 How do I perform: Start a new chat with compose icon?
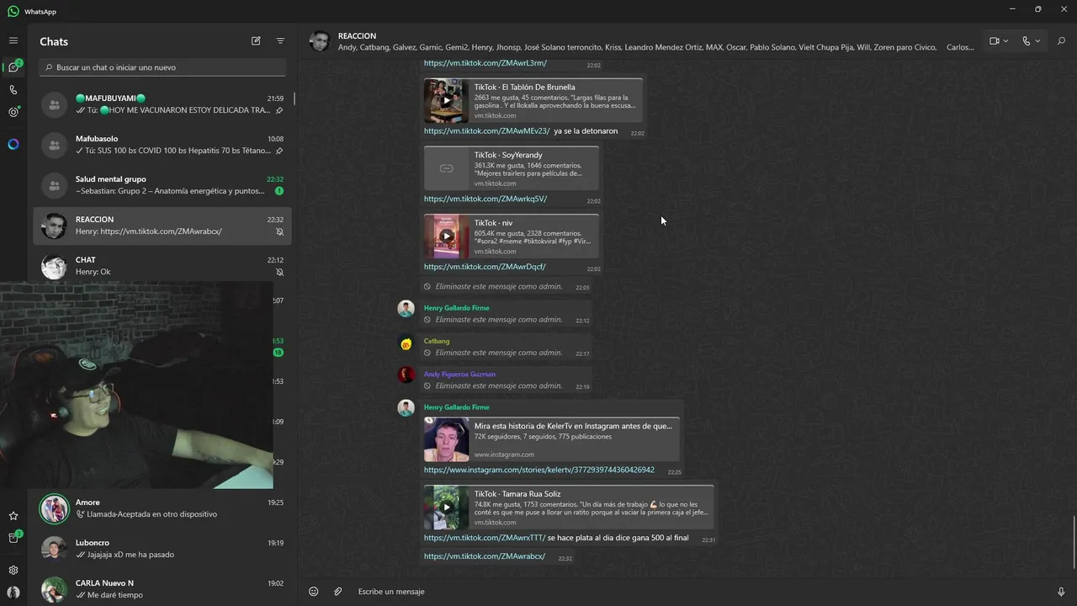point(256,41)
